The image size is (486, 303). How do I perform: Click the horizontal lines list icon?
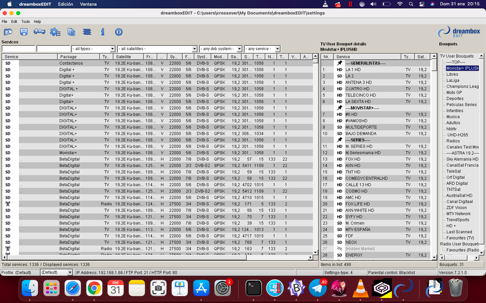point(87,32)
